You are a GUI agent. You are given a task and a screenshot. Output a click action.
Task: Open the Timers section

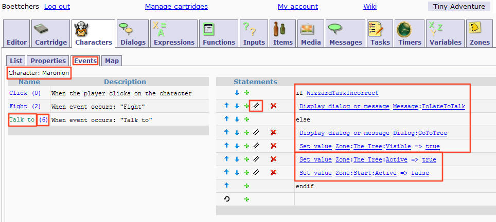tap(410, 34)
